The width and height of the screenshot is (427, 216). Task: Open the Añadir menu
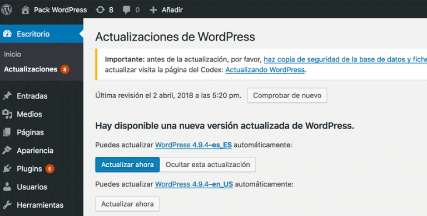coord(172,10)
